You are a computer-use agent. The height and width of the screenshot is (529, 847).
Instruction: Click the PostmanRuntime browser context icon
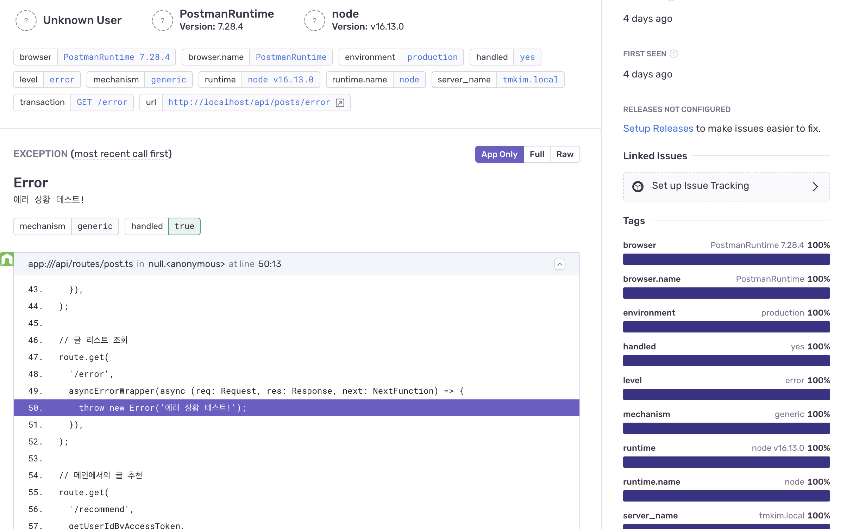click(x=162, y=20)
